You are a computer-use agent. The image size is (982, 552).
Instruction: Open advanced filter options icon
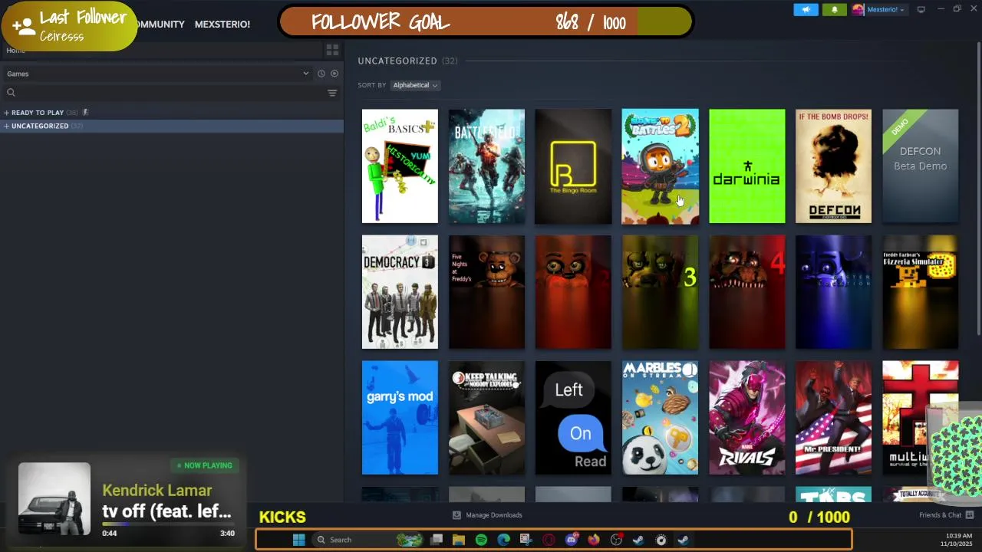[332, 93]
